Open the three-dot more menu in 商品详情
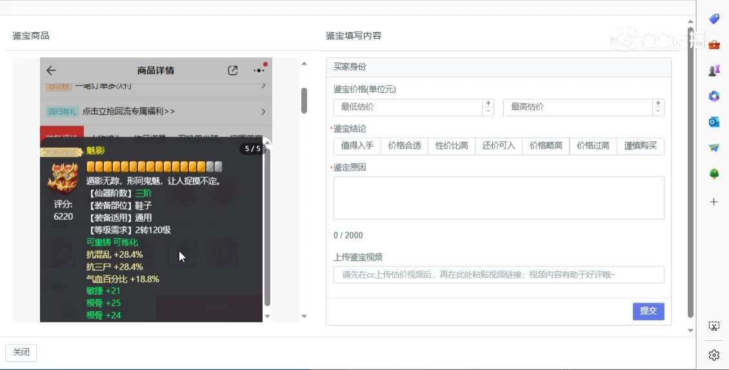The image size is (729, 370). coord(259,70)
